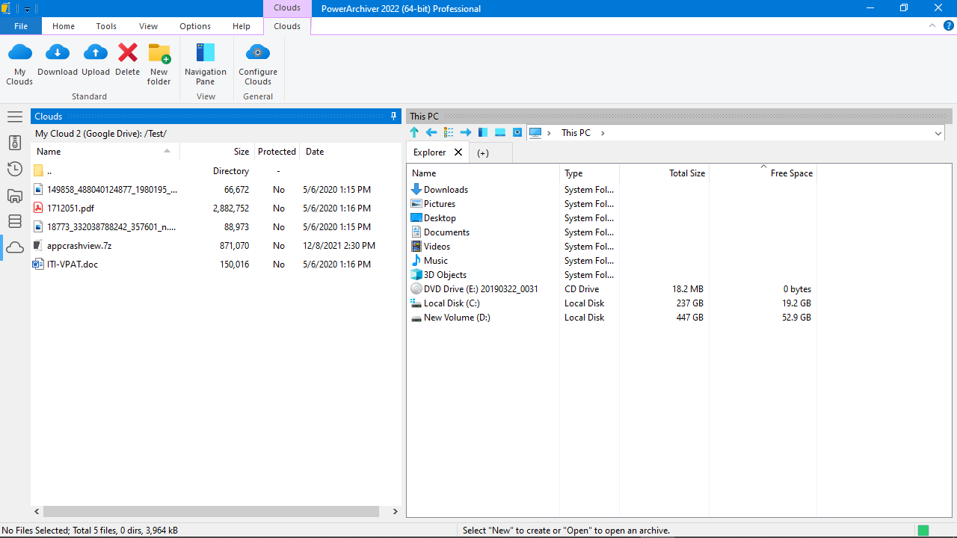Sort cloud files by Size column
957x538 pixels.
click(217, 152)
